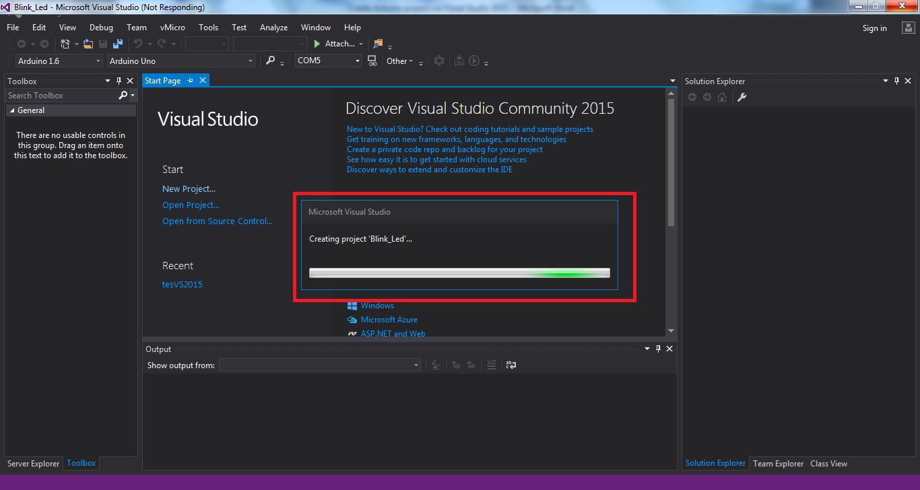Open the Analyze menu
Viewport: 920px width, 490px height.
273,28
